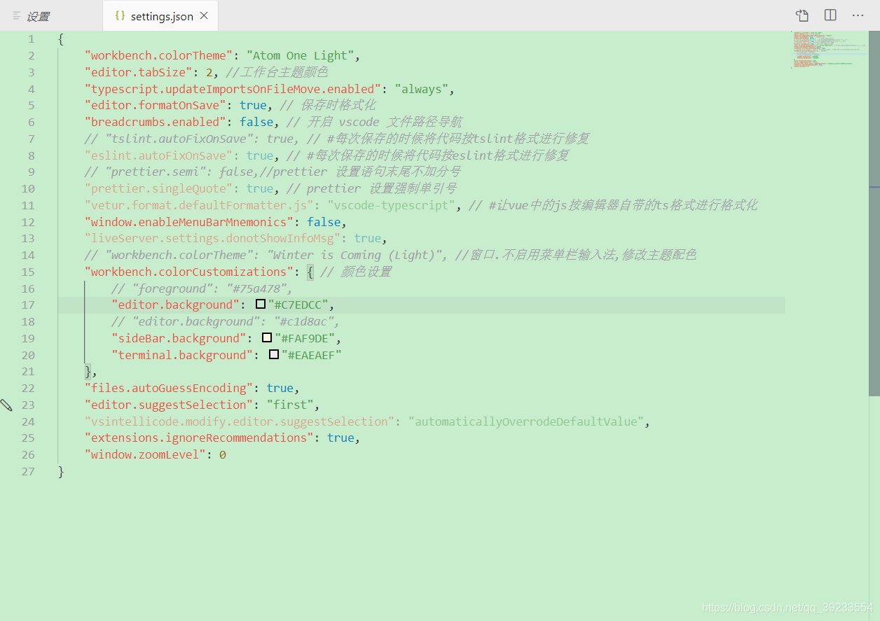Close the settings.json tab
This screenshot has width=880, height=621.
coord(204,15)
